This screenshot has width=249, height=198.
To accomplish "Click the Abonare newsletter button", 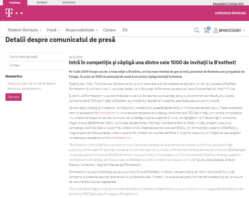I will pyautogui.click(x=14, y=97).
